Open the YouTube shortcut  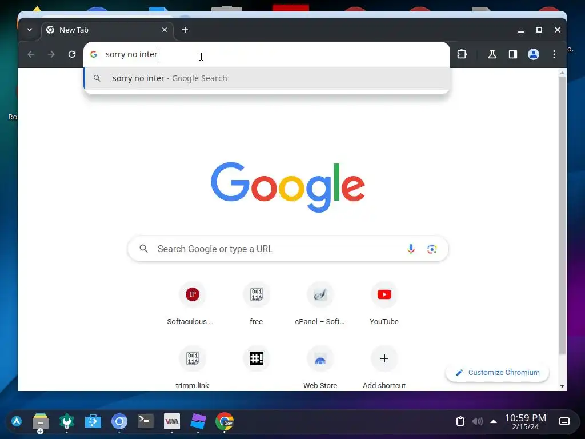(384, 304)
